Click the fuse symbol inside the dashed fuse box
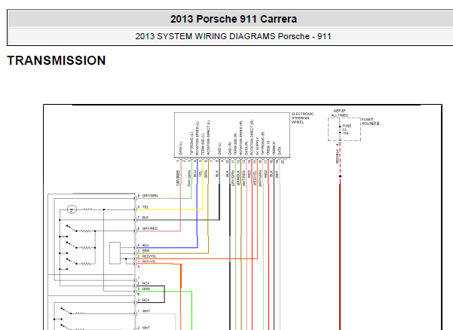This screenshot has width=453, height=330. (x=340, y=130)
